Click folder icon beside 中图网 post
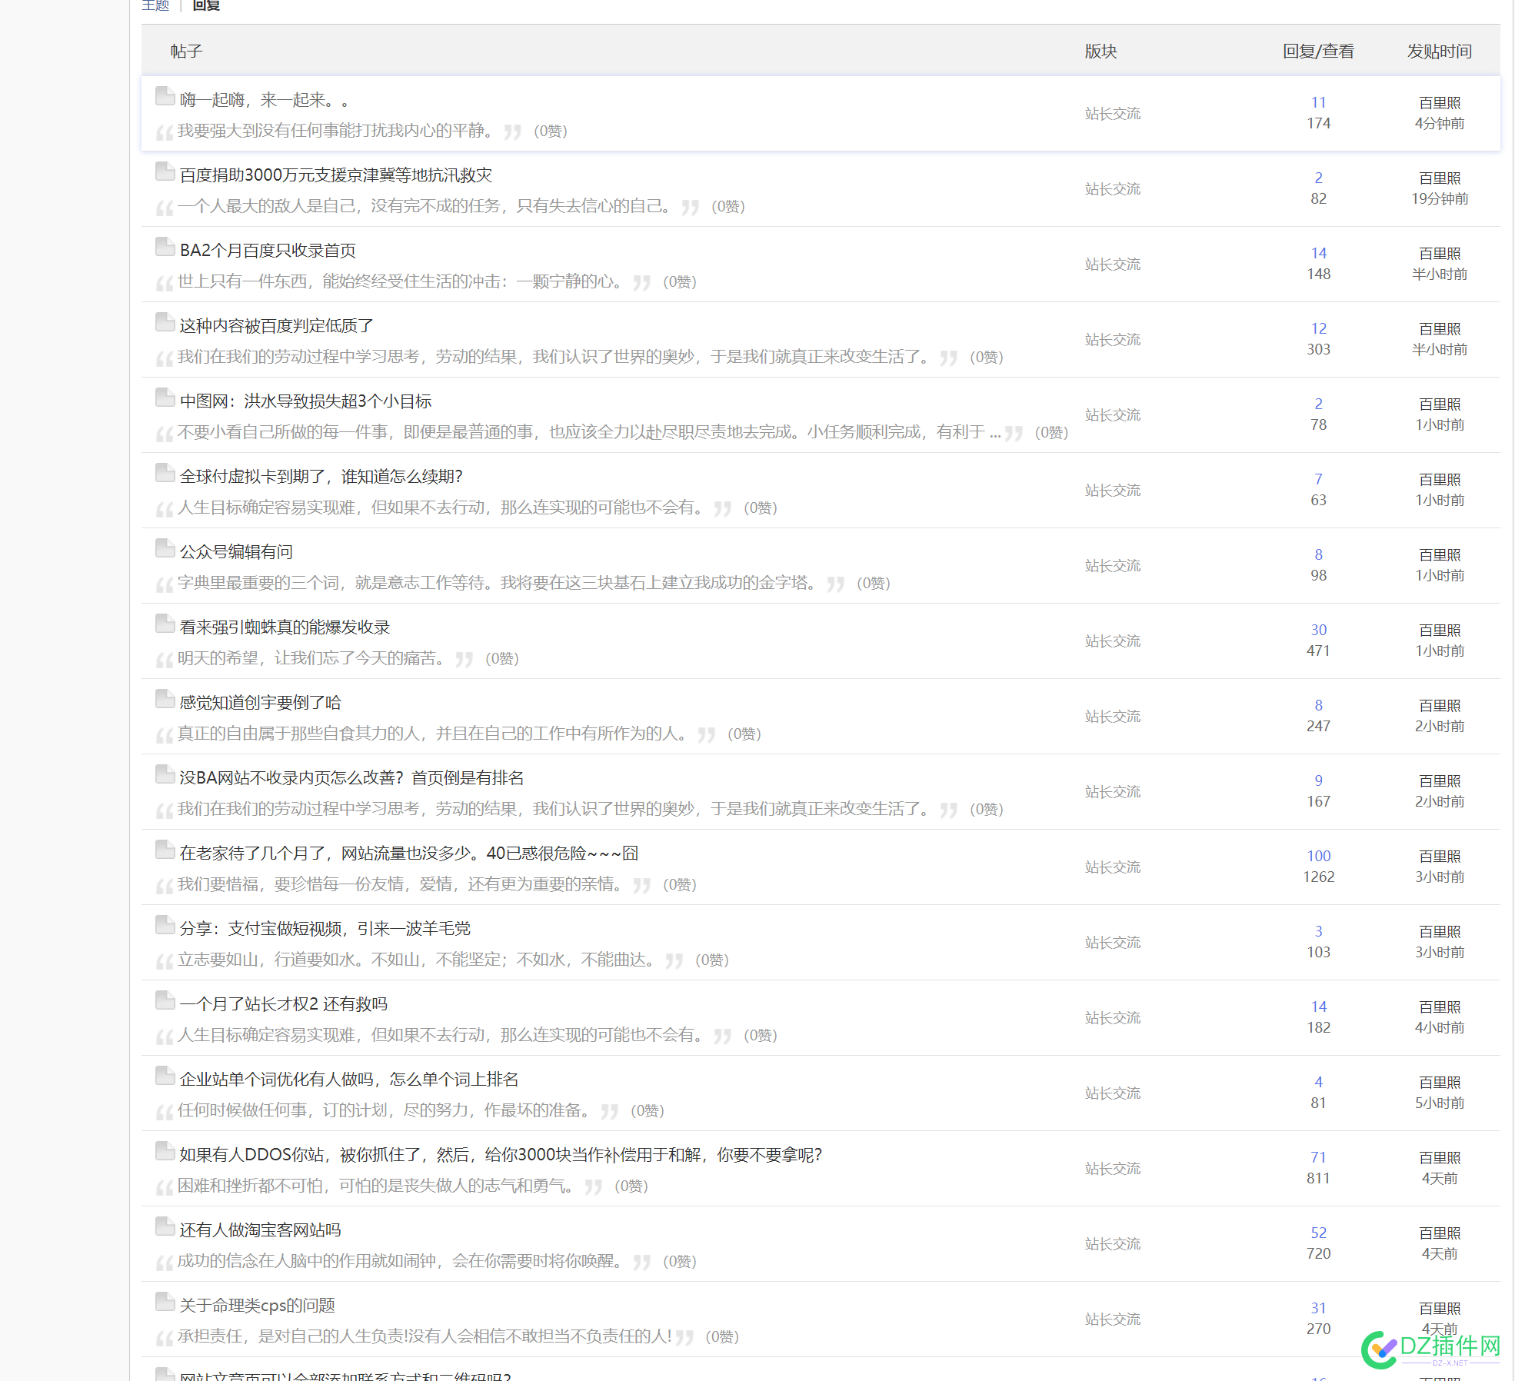Image resolution: width=1515 pixels, height=1381 pixels. point(165,398)
